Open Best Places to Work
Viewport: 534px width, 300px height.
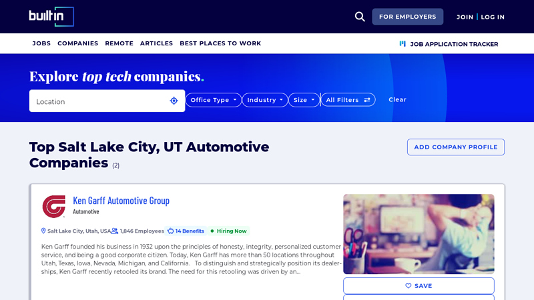tap(220, 43)
